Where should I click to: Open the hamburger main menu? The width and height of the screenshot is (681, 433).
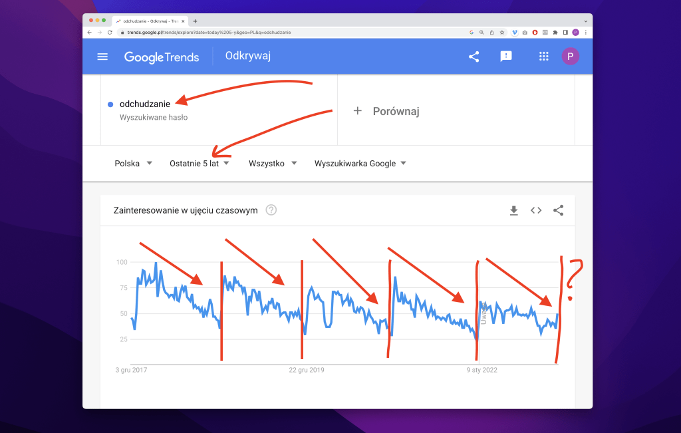point(102,57)
